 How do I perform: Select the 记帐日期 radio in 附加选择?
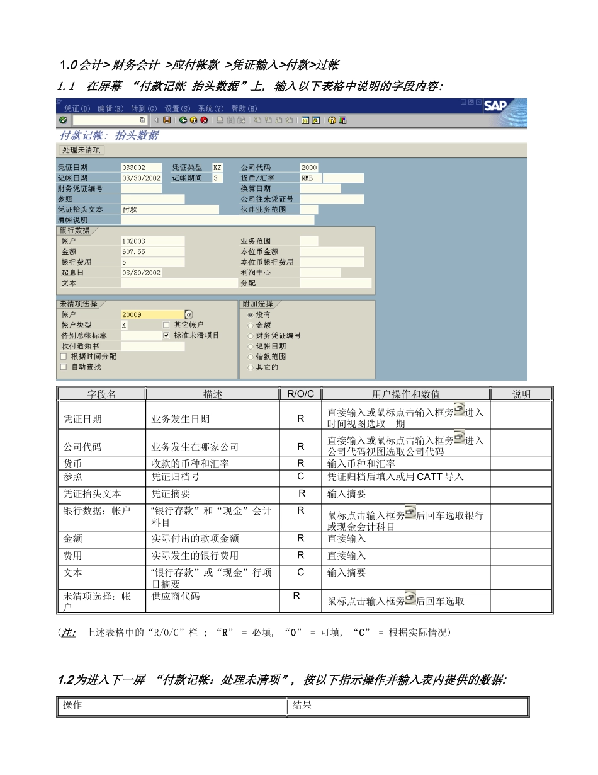point(250,346)
